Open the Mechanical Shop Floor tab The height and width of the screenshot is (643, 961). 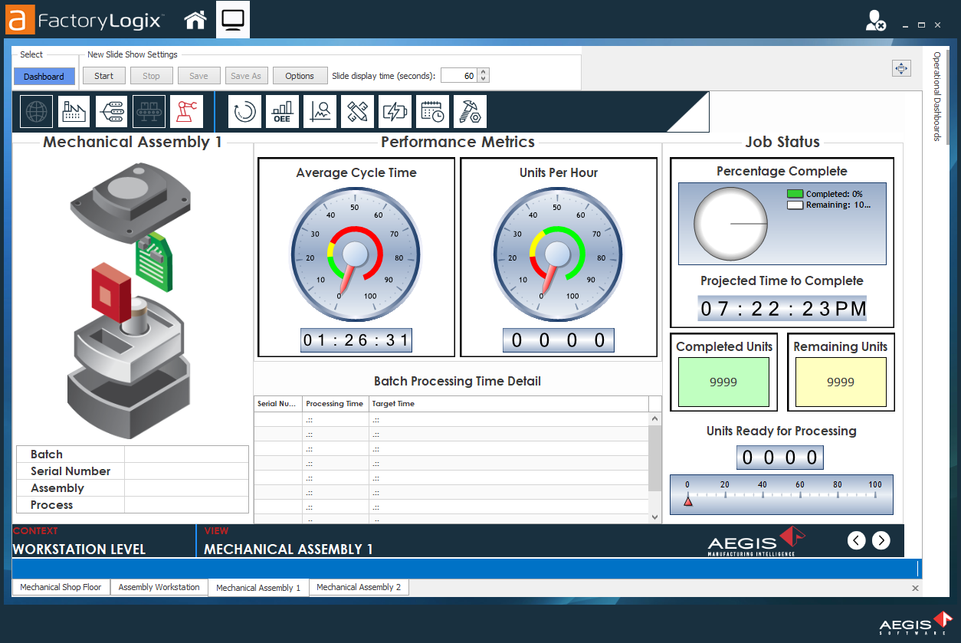(61, 586)
